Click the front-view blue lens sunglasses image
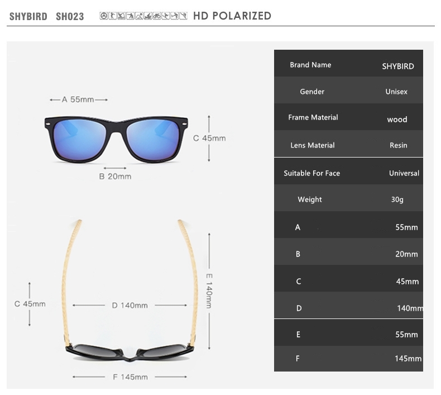 (x=116, y=139)
